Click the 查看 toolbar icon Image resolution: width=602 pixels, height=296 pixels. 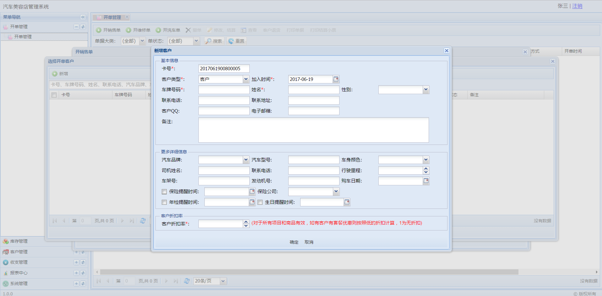coord(249,30)
